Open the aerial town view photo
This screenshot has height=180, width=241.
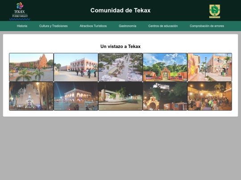(120, 67)
